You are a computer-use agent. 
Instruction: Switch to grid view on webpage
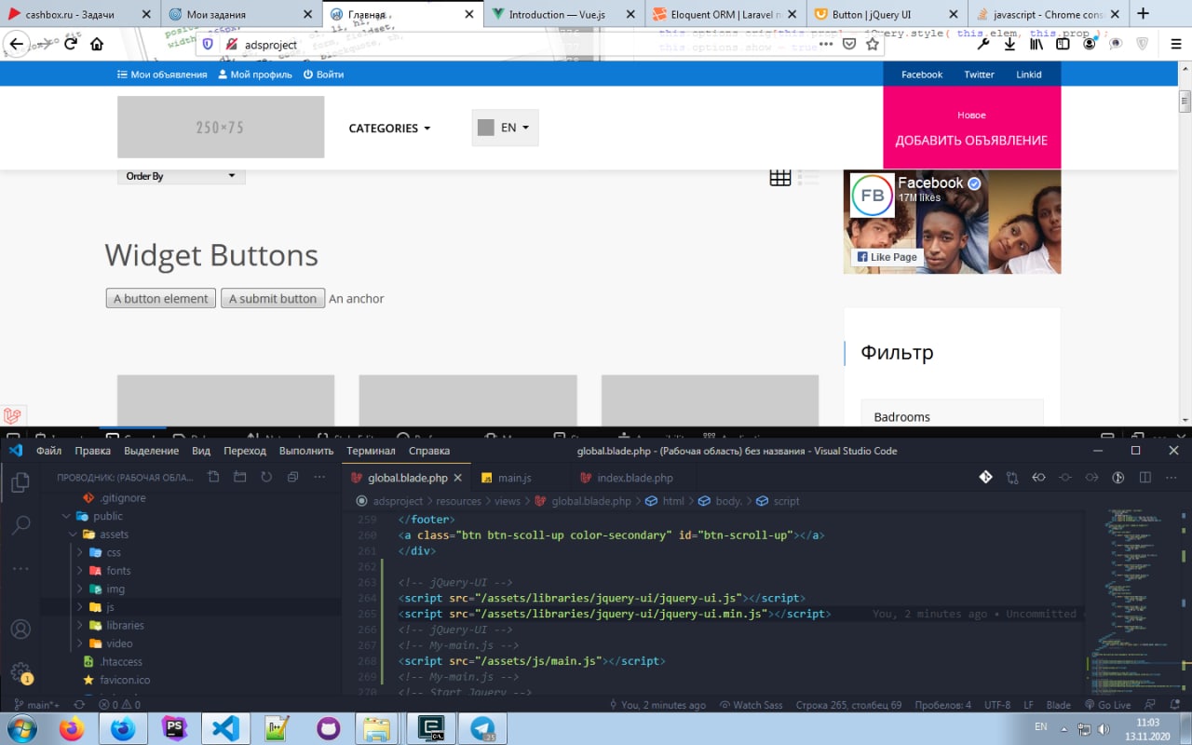(780, 177)
